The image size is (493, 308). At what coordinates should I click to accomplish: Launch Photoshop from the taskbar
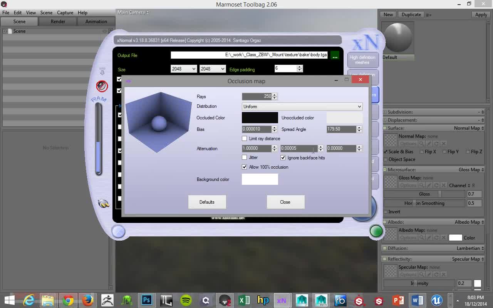coord(146,300)
